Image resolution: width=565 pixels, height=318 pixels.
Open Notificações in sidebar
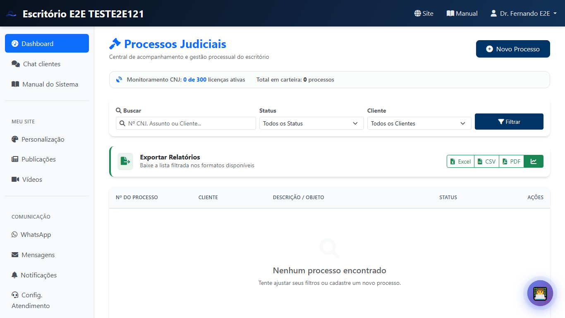tap(47, 275)
